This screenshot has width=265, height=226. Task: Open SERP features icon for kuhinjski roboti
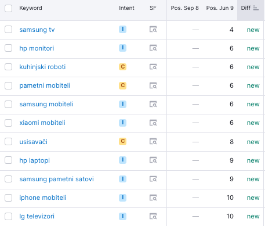(153, 67)
